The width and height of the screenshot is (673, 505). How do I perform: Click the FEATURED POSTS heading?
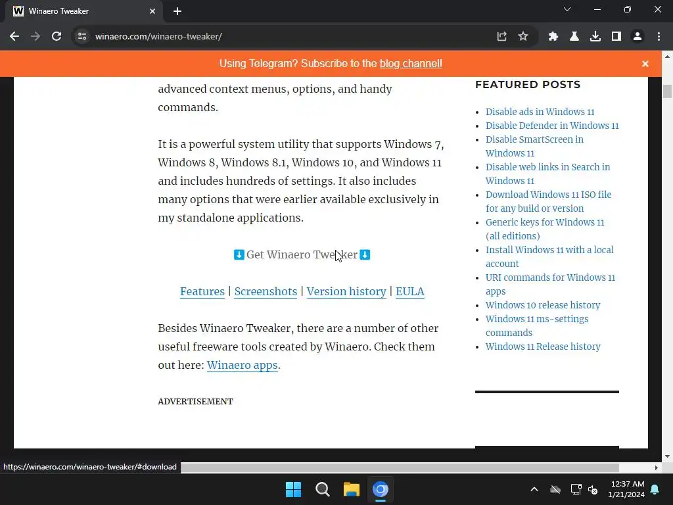click(528, 85)
